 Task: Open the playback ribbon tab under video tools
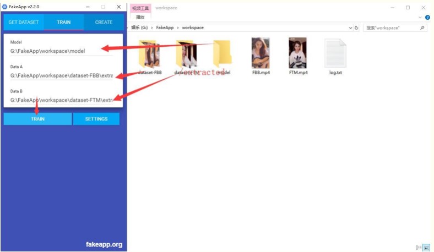140,17
